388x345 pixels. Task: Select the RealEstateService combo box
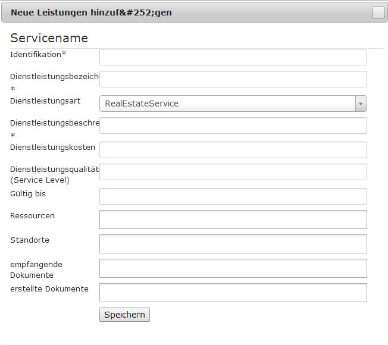[x=233, y=103]
